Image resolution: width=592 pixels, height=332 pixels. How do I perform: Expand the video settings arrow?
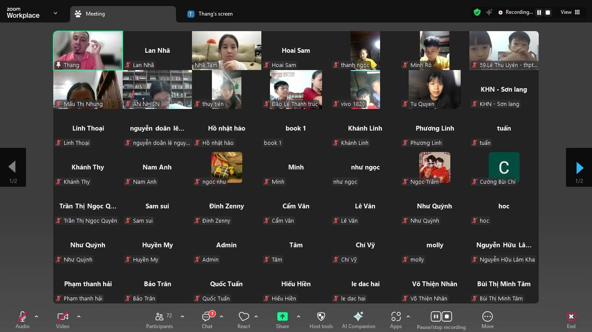click(79, 316)
